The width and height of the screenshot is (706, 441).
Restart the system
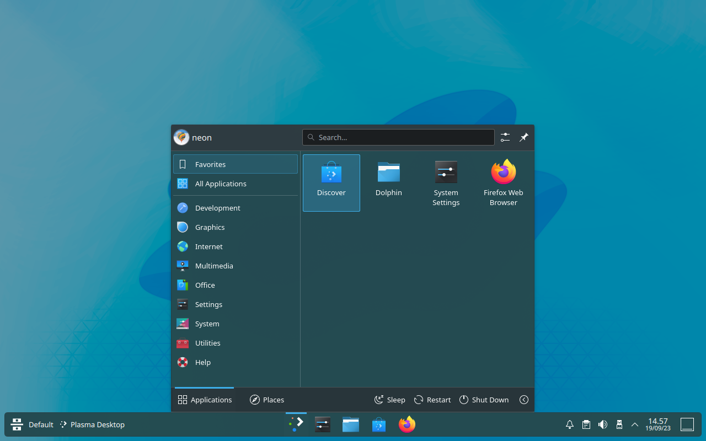pos(432,400)
